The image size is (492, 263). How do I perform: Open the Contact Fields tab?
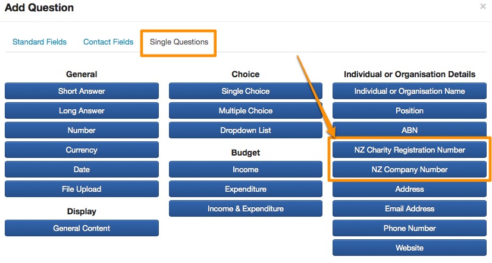pyautogui.click(x=108, y=42)
